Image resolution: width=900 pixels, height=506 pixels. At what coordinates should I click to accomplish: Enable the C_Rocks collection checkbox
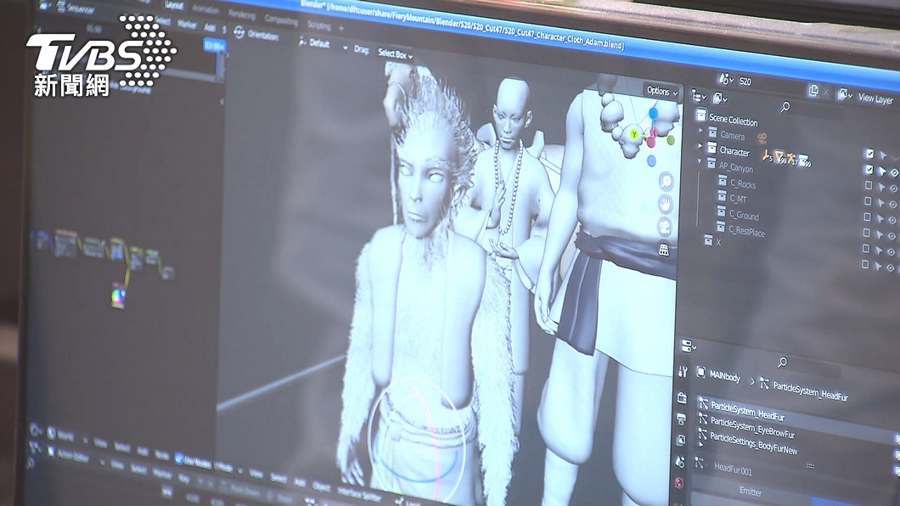pos(868,184)
